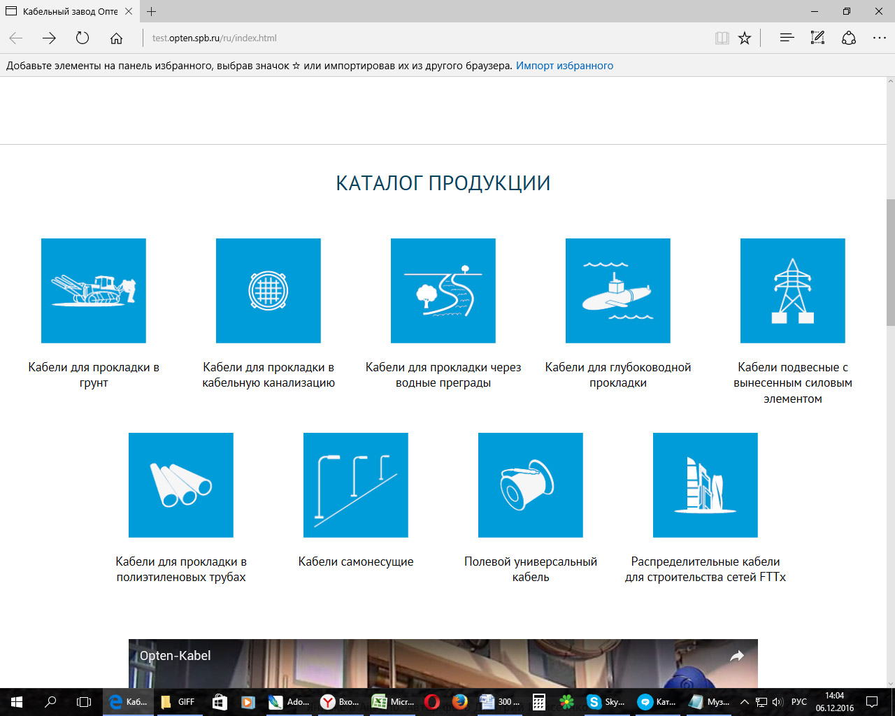Click the cable reel field cable icon

[531, 485]
